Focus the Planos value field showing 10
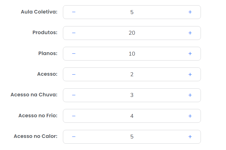The width and height of the screenshot is (226, 150). tap(132, 54)
